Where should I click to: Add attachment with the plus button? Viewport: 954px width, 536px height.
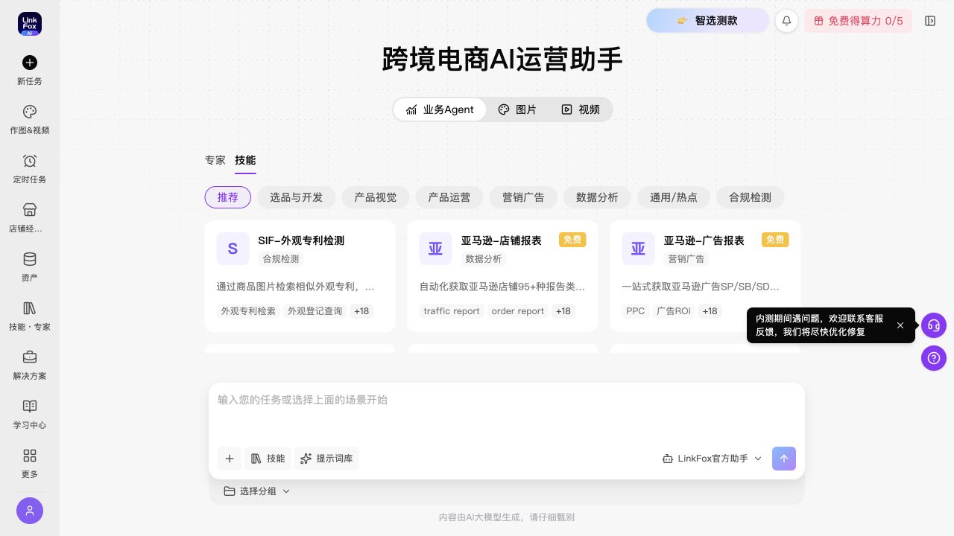pos(230,459)
